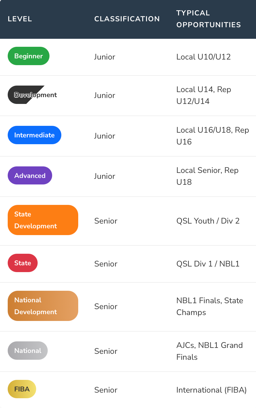Click the gold FIBA badge
The height and width of the screenshot is (408, 256).
22,389
